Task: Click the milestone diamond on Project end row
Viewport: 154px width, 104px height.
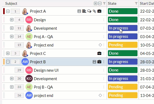Action: tap(100, 45)
